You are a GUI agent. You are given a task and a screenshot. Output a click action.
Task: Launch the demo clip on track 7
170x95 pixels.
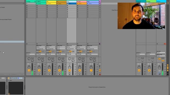point(88,3)
